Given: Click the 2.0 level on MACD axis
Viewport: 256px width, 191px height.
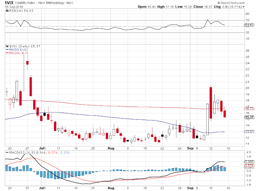Looking at the screenshot, I should [248, 152].
